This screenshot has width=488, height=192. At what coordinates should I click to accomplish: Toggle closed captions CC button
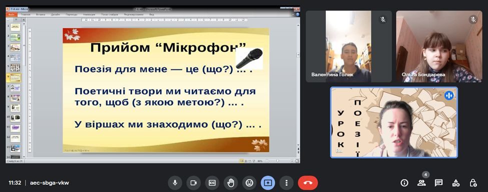(x=212, y=182)
